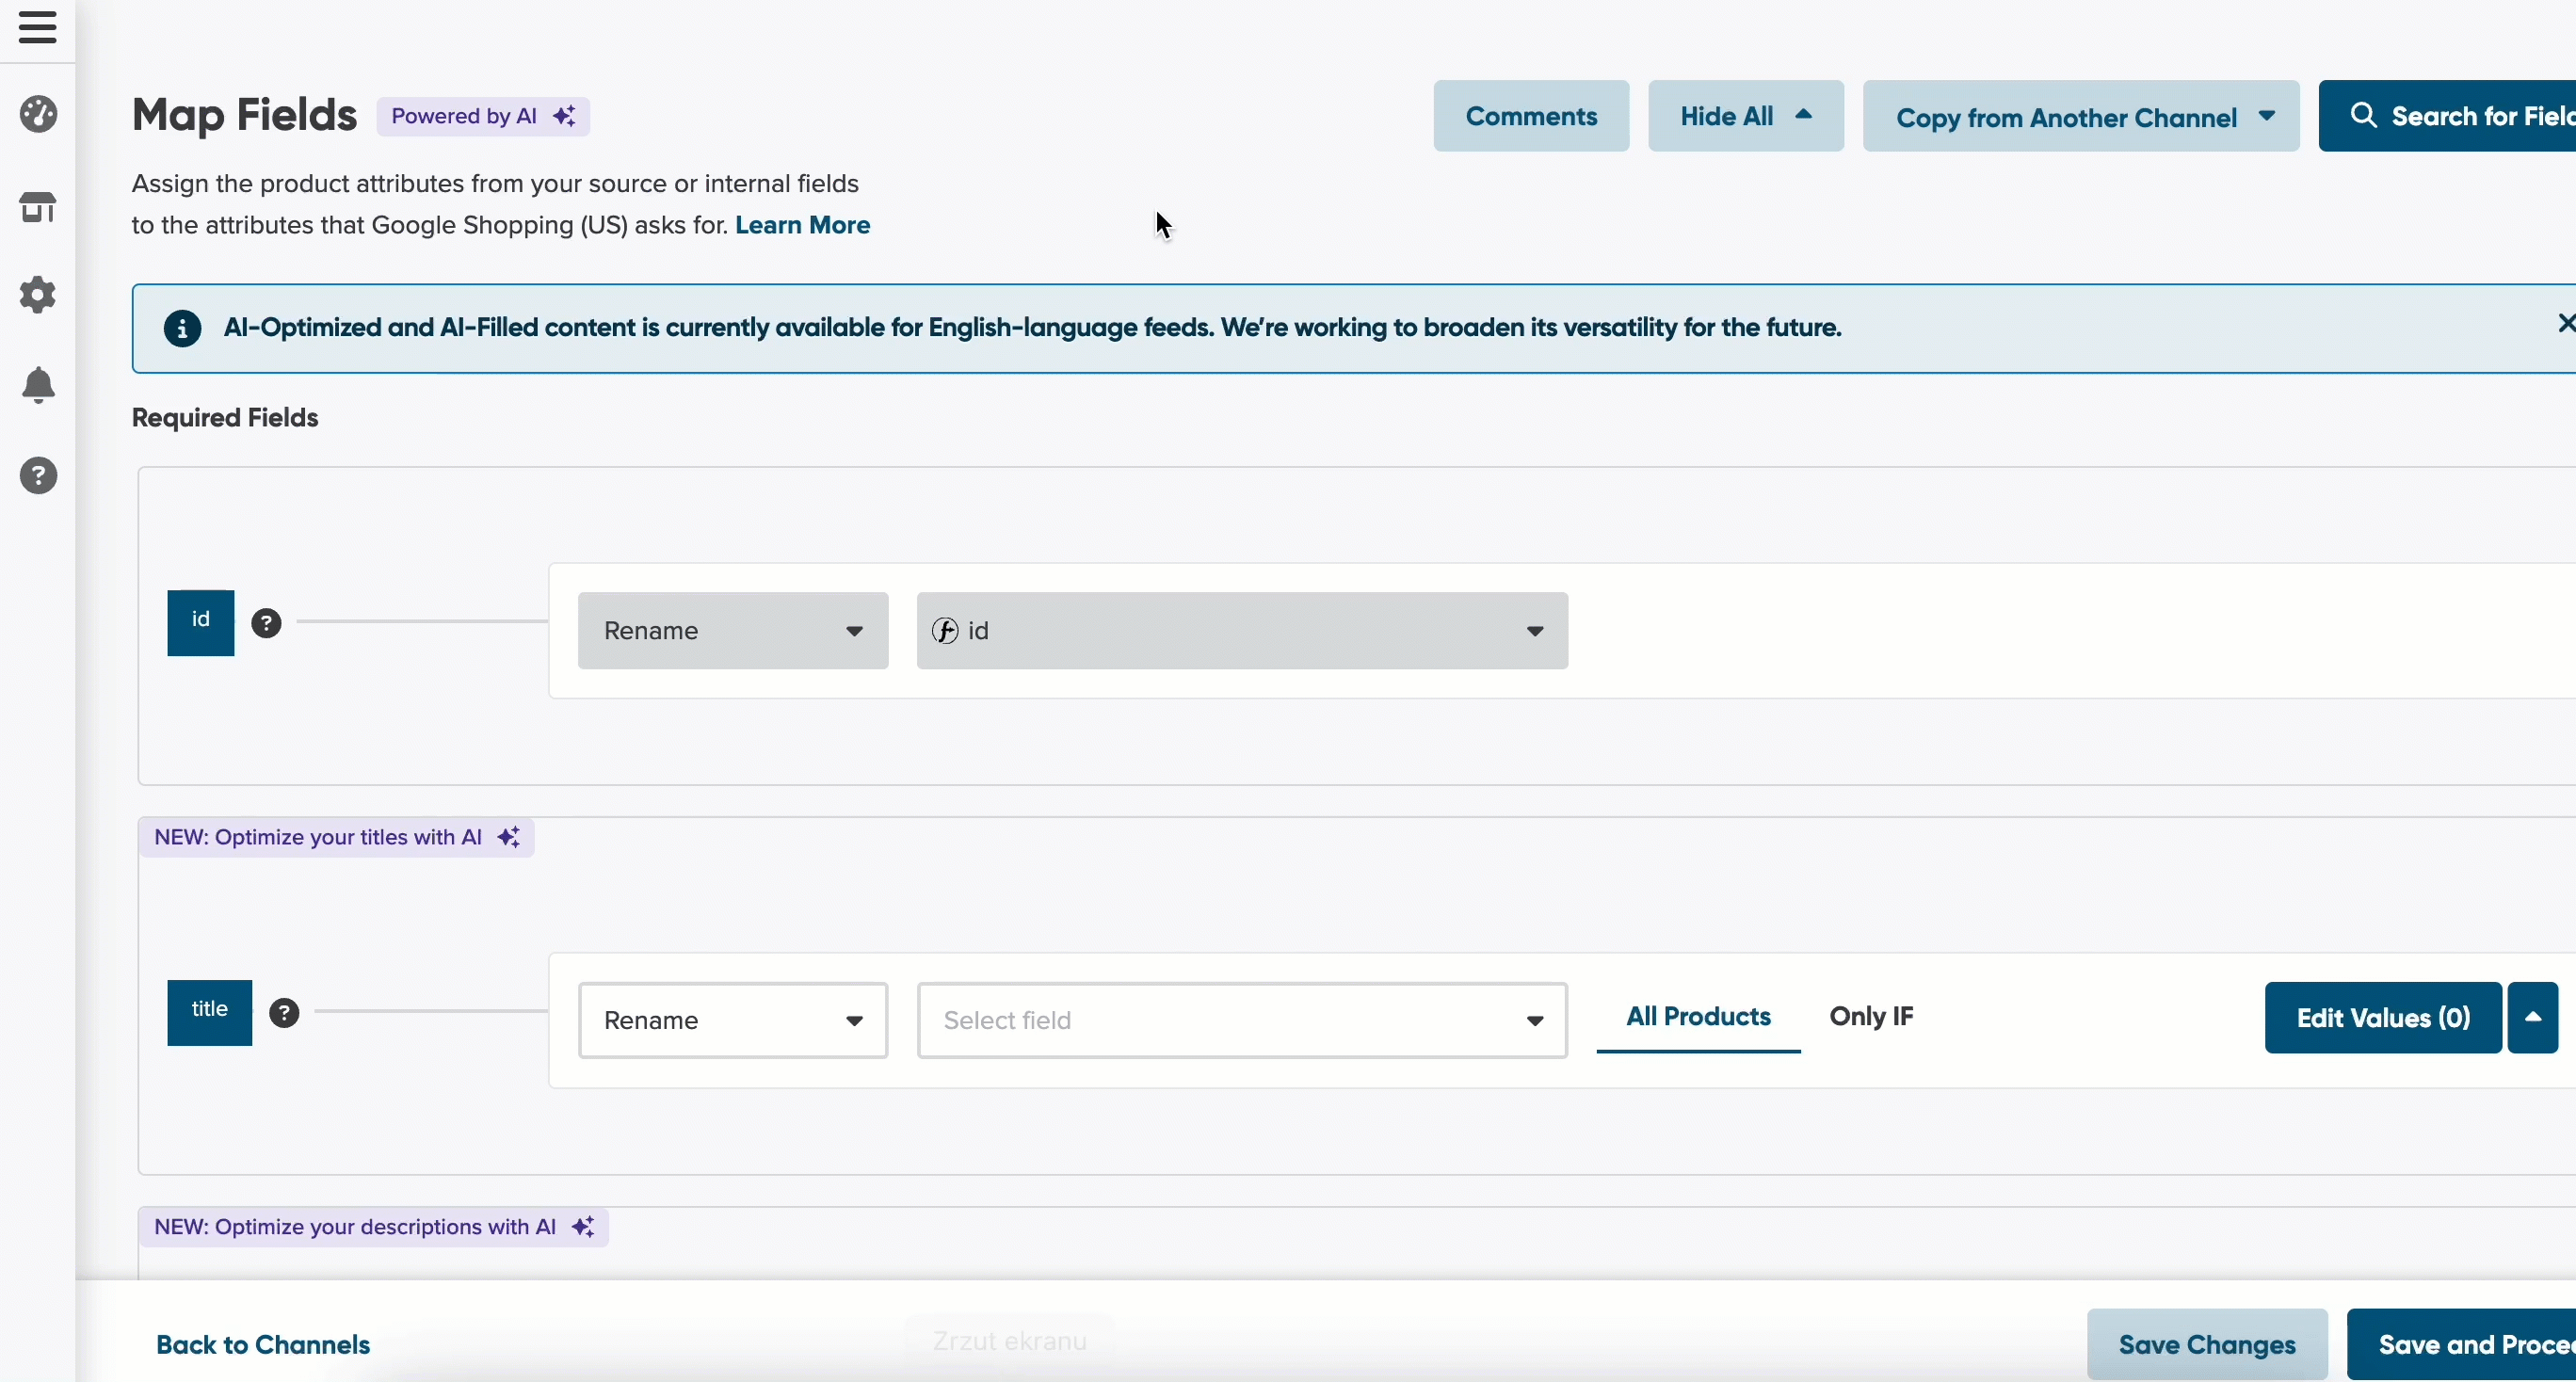Image resolution: width=2576 pixels, height=1382 pixels.
Task: Click the help icon next to title field
Action: click(x=284, y=1013)
